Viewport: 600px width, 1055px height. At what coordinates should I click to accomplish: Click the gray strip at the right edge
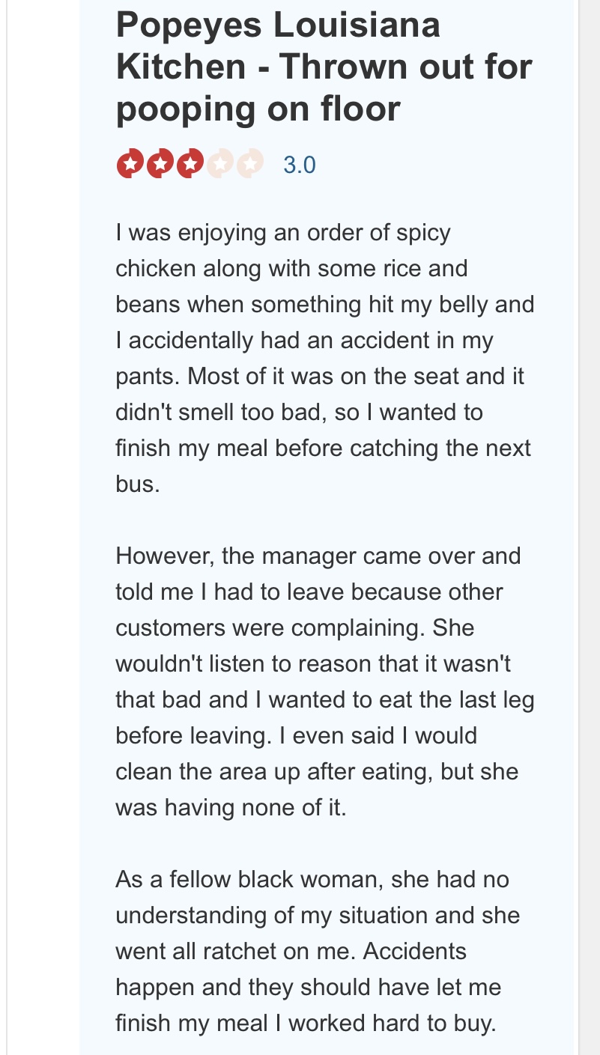point(589,524)
